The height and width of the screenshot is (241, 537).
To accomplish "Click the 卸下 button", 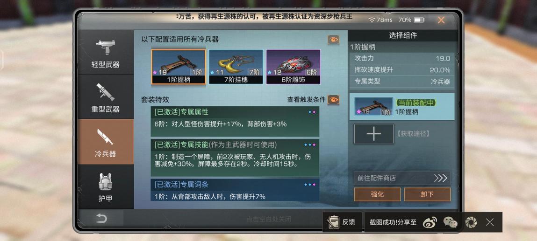I will [427, 194].
